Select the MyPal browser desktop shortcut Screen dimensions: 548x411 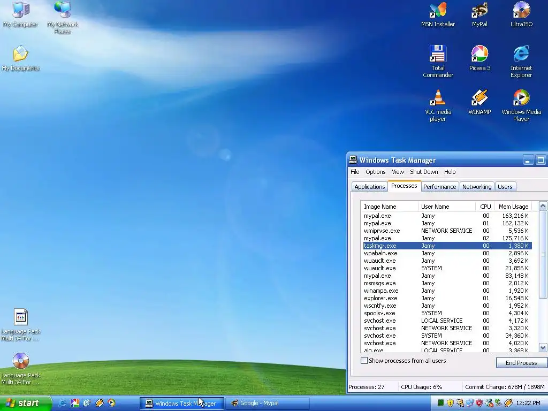click(479, 14)
